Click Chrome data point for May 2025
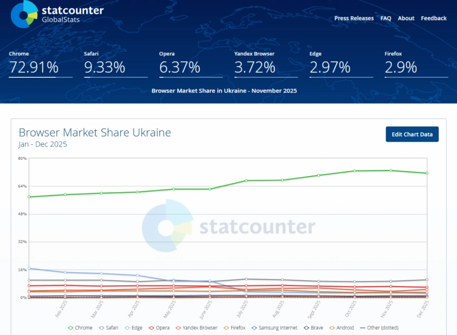 (174, 189)
